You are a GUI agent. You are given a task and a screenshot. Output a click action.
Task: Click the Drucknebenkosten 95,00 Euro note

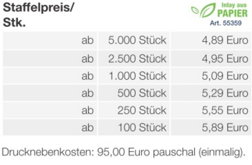tap(124, 152)
